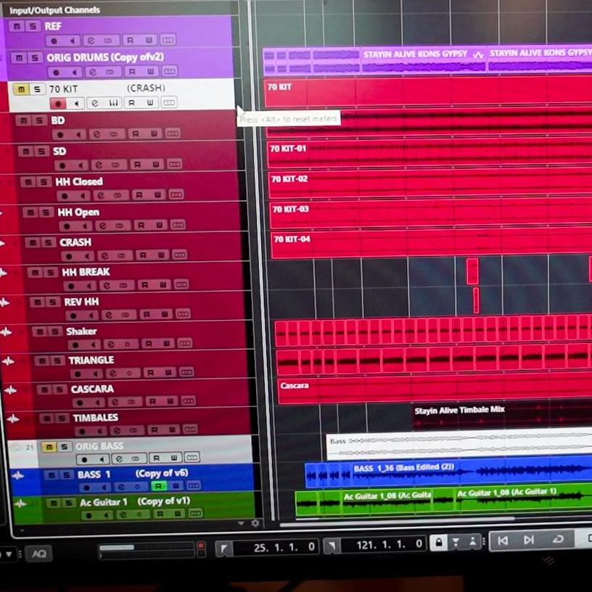
Task: Solo the ORIG DRUMS track
Action: pyautogui.click(x=35, y=58)
